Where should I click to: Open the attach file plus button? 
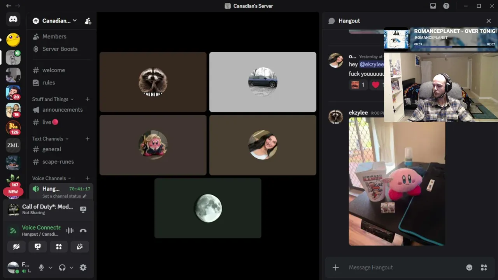point(335,268)
